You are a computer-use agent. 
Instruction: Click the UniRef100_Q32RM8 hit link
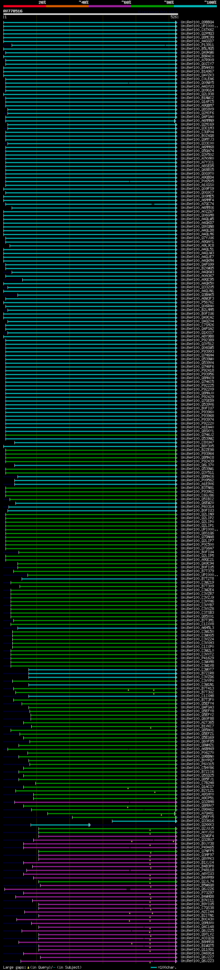[197, 802]
